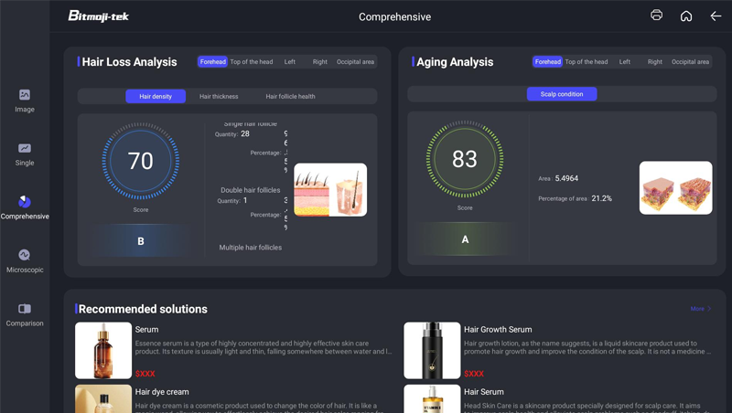
Task: Select Occipital area in Hair Loss Analysis
Action: [355, 61]
